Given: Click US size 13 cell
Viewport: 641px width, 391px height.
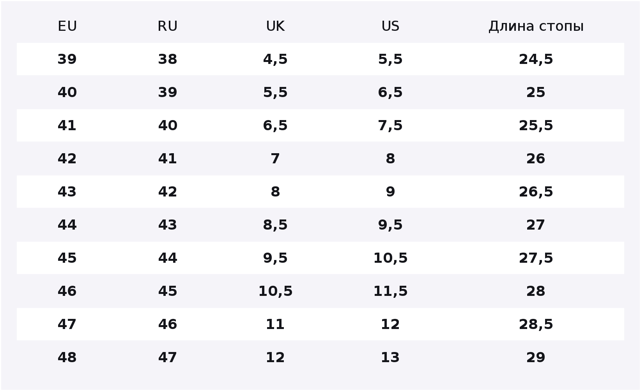Looking at the screenshot, I should pos(390,357).
